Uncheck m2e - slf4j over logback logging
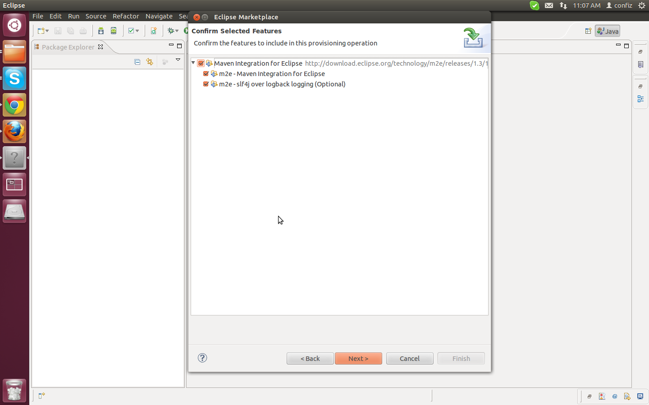 [206, 84]
